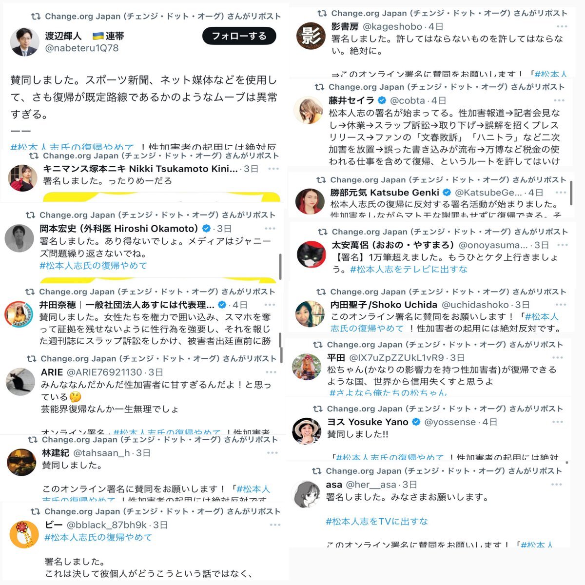Open the #松本人志氏の復帰やめて hashtag in 岡本宏史's post

93,266
